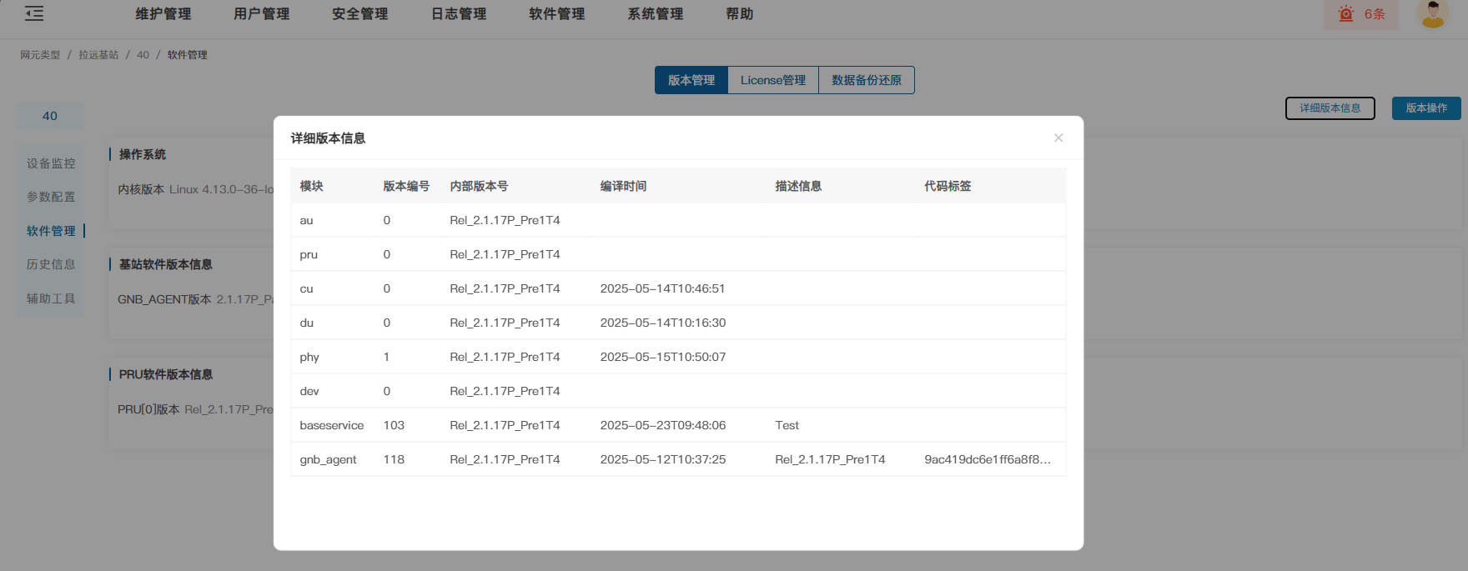Click compile time 2025-05-23T09:48:06
The image size is (1468, 571).
663,425
